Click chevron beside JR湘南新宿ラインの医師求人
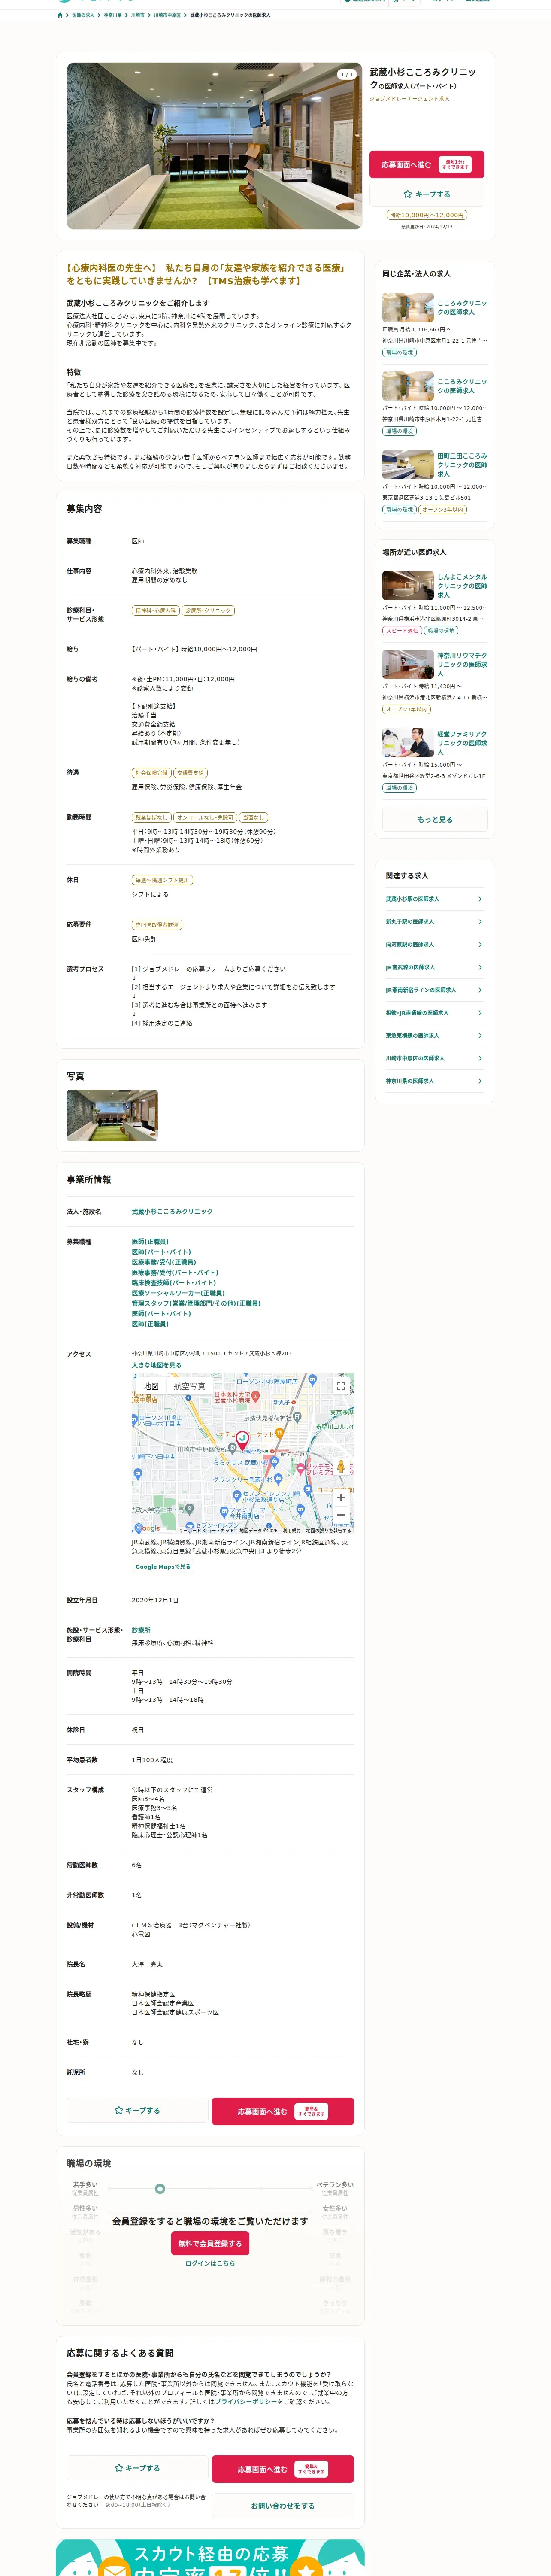The height and width of the screenshot is (2576, 551). tap(480, 990)
